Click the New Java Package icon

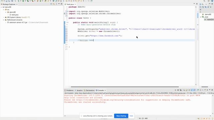(38, 1)
